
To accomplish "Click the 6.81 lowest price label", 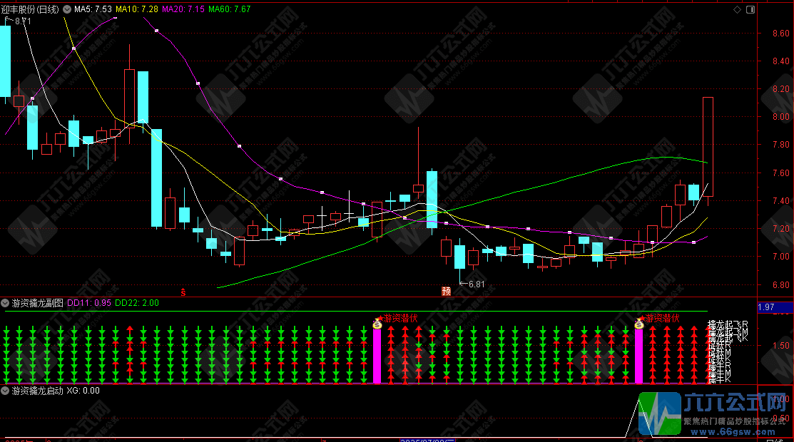I will tap(474, 284).
